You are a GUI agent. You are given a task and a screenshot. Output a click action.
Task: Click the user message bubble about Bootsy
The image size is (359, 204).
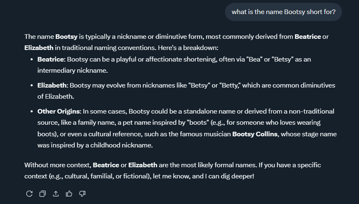[x=283, y=12]
